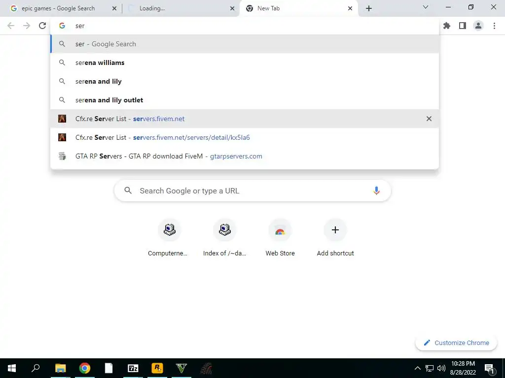
Task: Open the Rockstar Games Launcher taskbar icon
Action: [157, 368]
